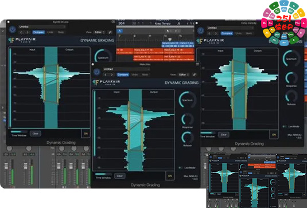Go to previous preset in Synth Drums
The image size is (307, 208).
[21, 32]
